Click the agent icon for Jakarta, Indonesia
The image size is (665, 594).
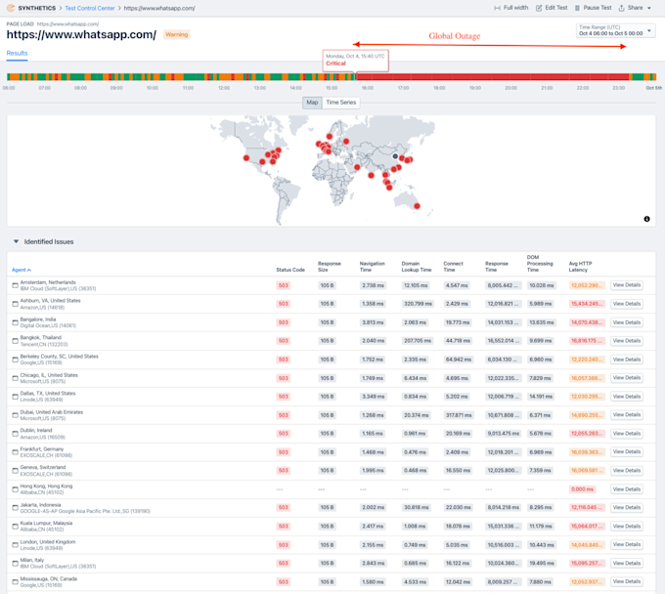coord(15,508)
